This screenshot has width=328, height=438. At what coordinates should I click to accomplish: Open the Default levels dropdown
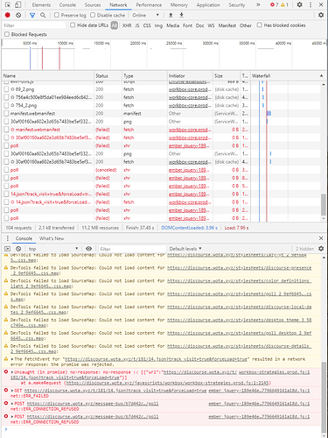click(x=185, y=249)
